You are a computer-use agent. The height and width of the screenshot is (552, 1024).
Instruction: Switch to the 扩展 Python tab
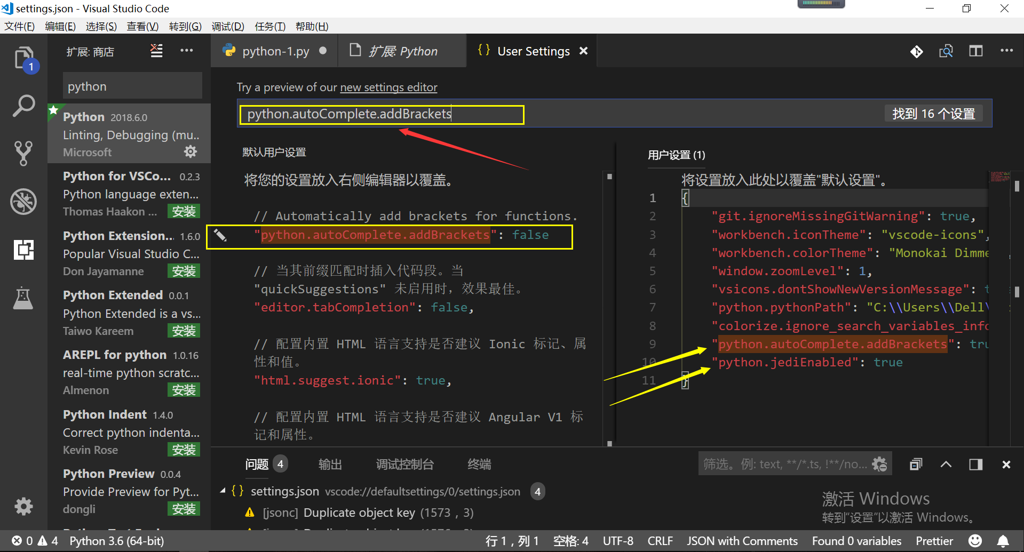tap(402, 51)
